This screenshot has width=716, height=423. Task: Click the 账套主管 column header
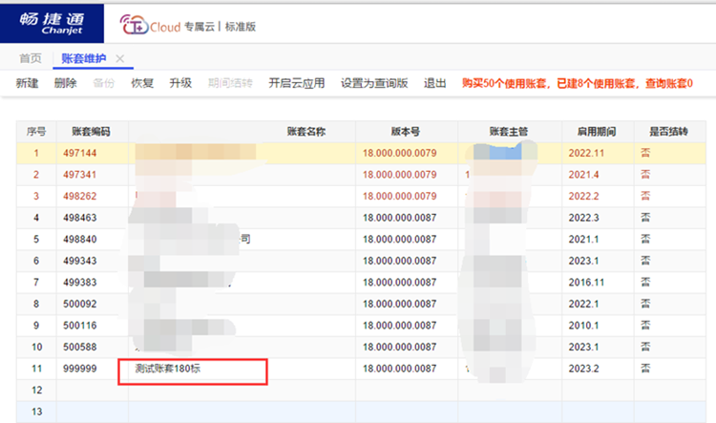coord(509,132)
